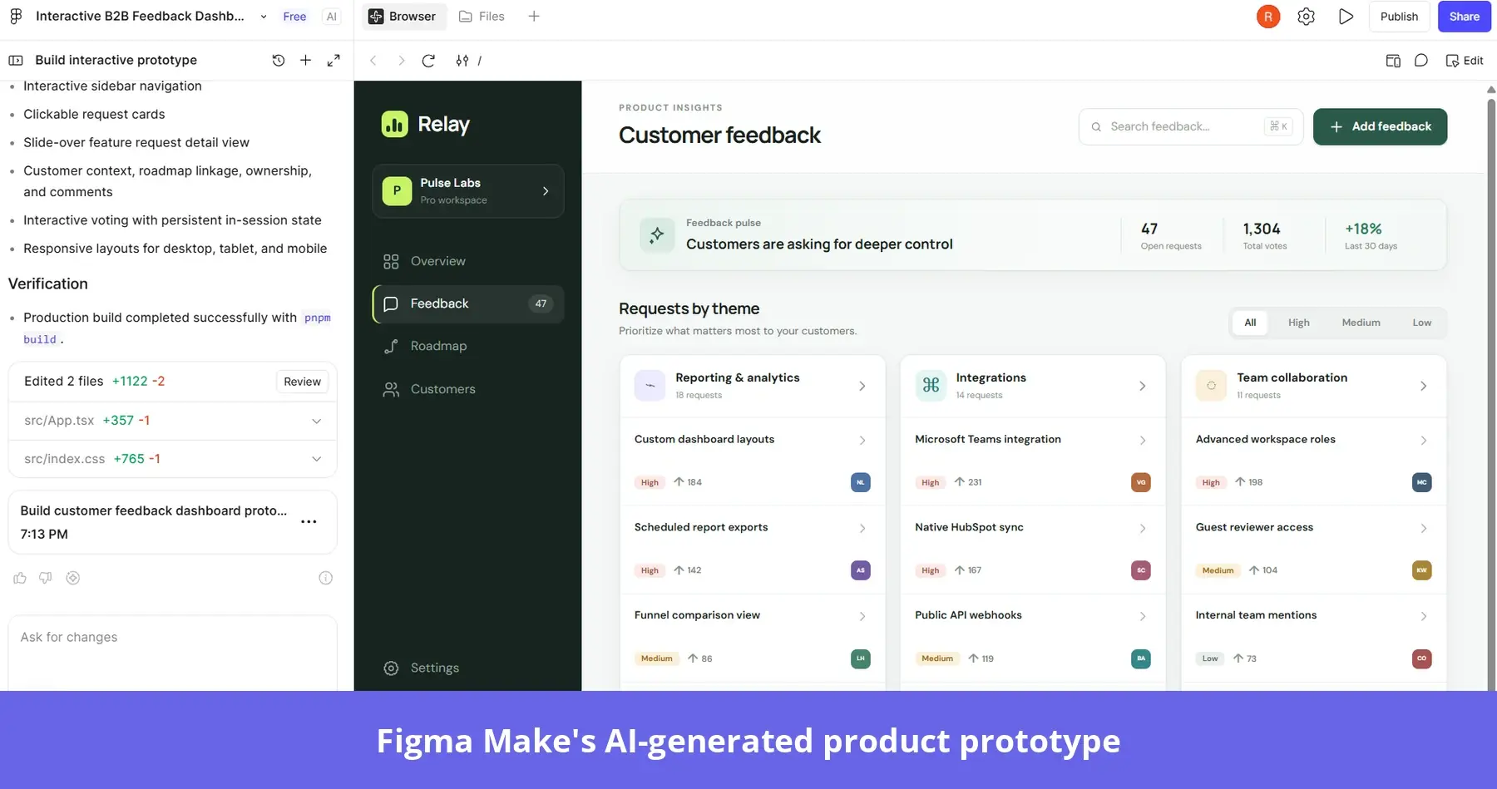Give thumbs up to the response
Image resolution: width=1497 pixels, height=789 pixels.
pos(20,578)
